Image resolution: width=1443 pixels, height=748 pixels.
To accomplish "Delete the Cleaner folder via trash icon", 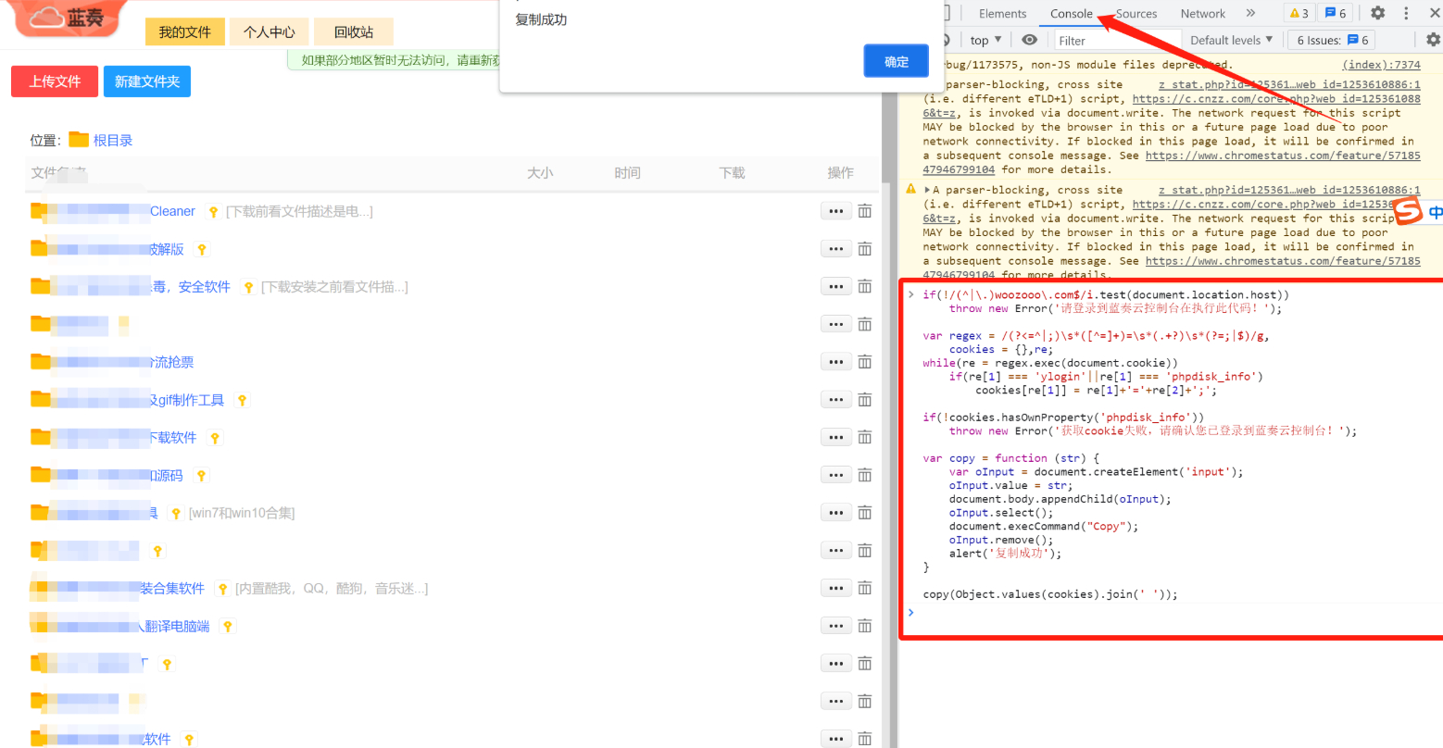I will point(864,211).
